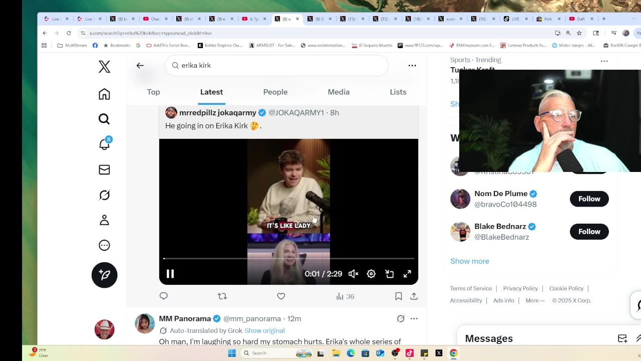Click the erika kirk search field
The image size is (641, 361).
[x=276, y=65]
